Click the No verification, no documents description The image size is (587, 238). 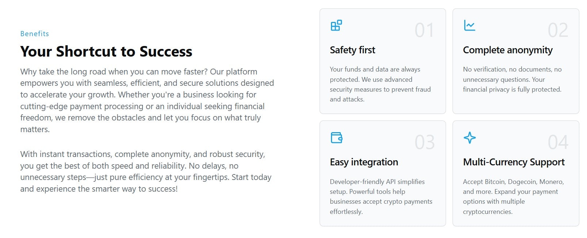512,79
